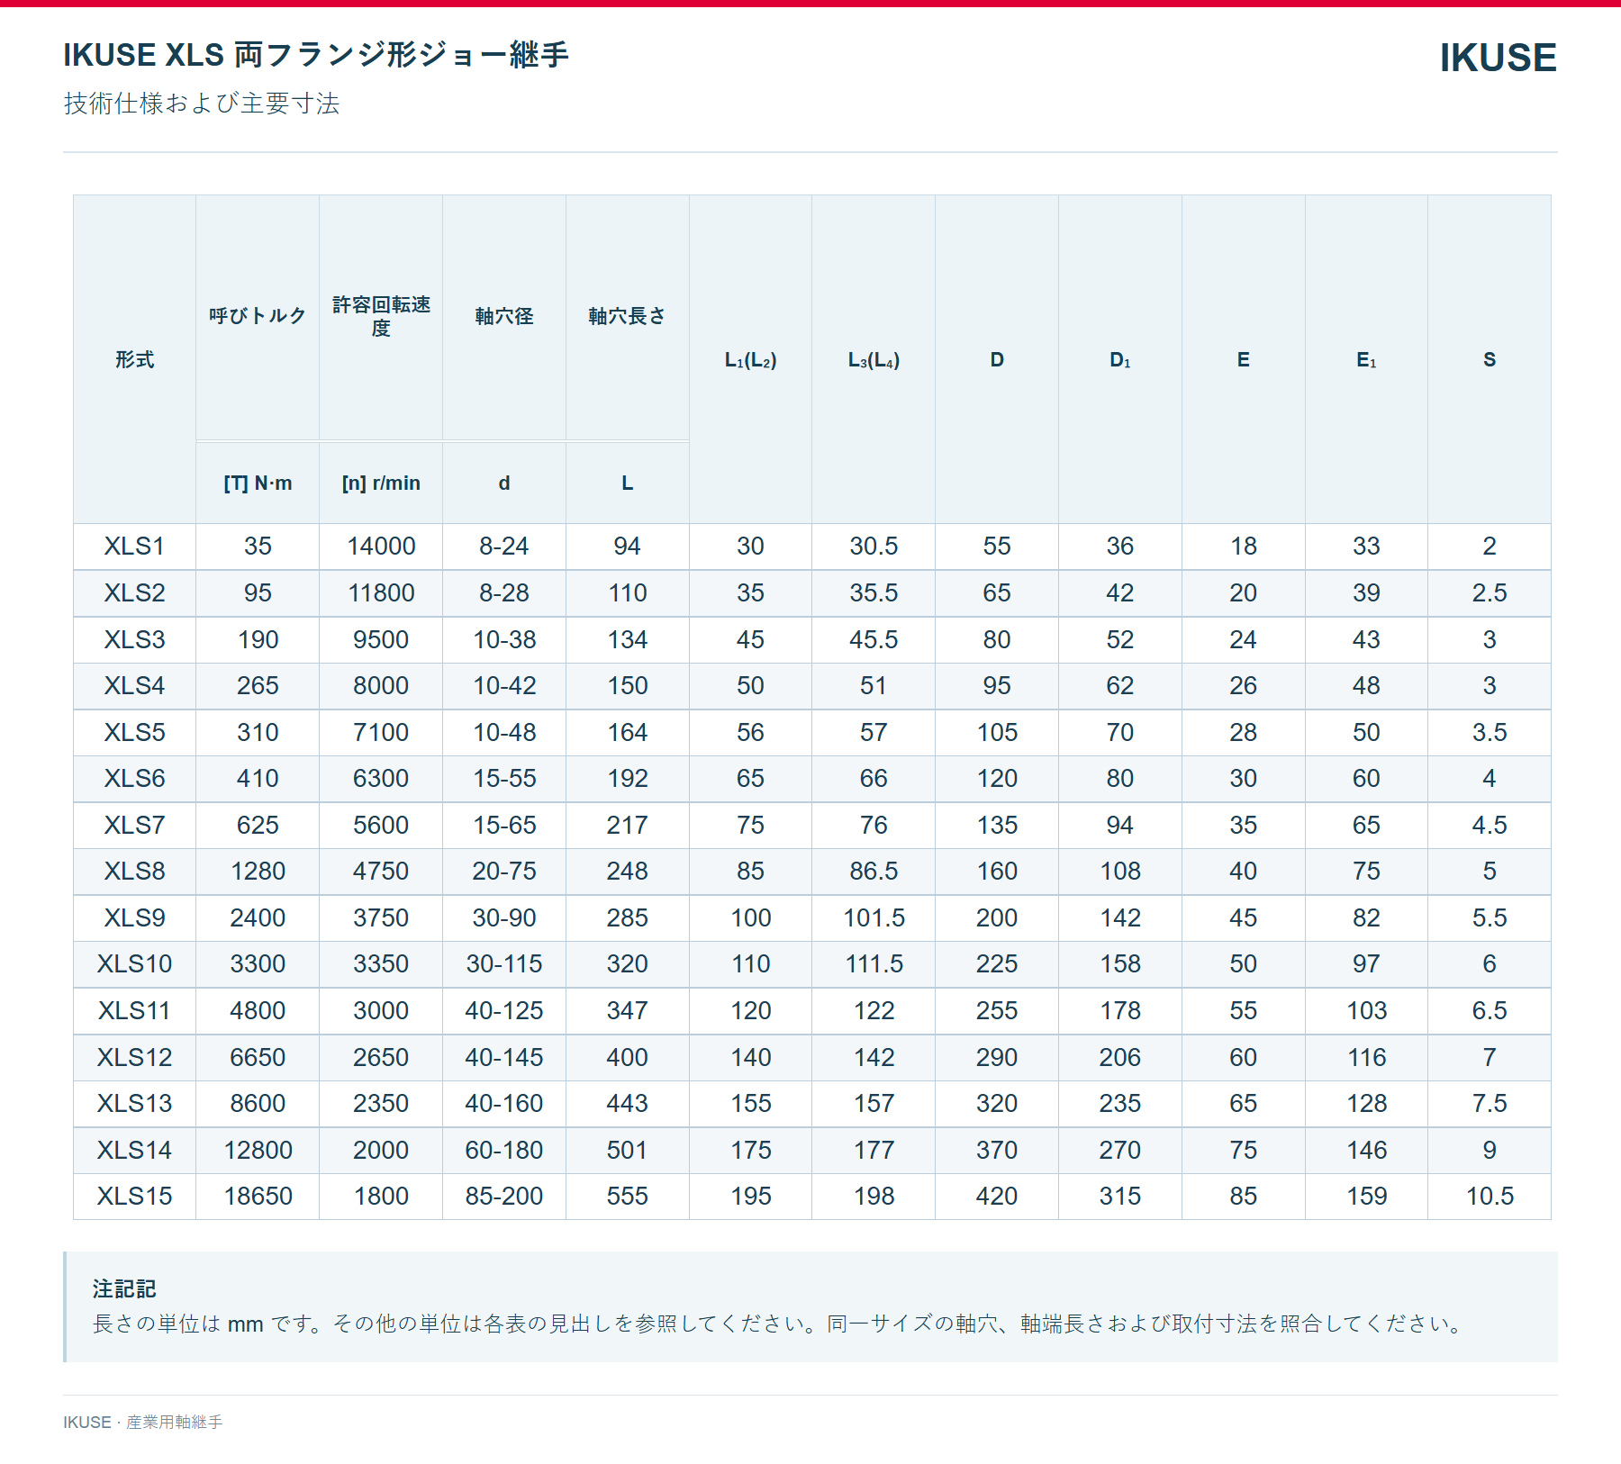Click the subtitle '技術仕様および主要寸法'
This screenshot has height=1464, width=1621.
tap(202, 104)
